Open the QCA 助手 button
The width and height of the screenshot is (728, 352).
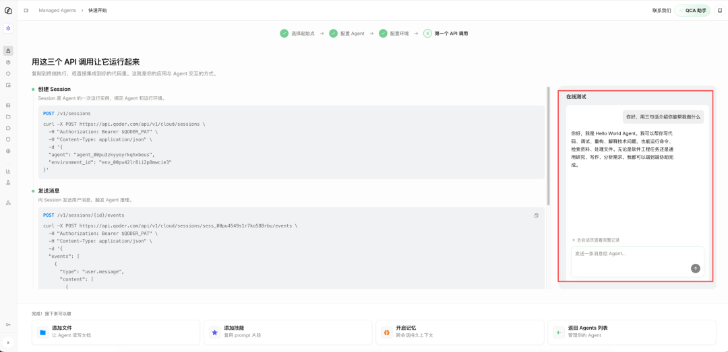[692, 10]
